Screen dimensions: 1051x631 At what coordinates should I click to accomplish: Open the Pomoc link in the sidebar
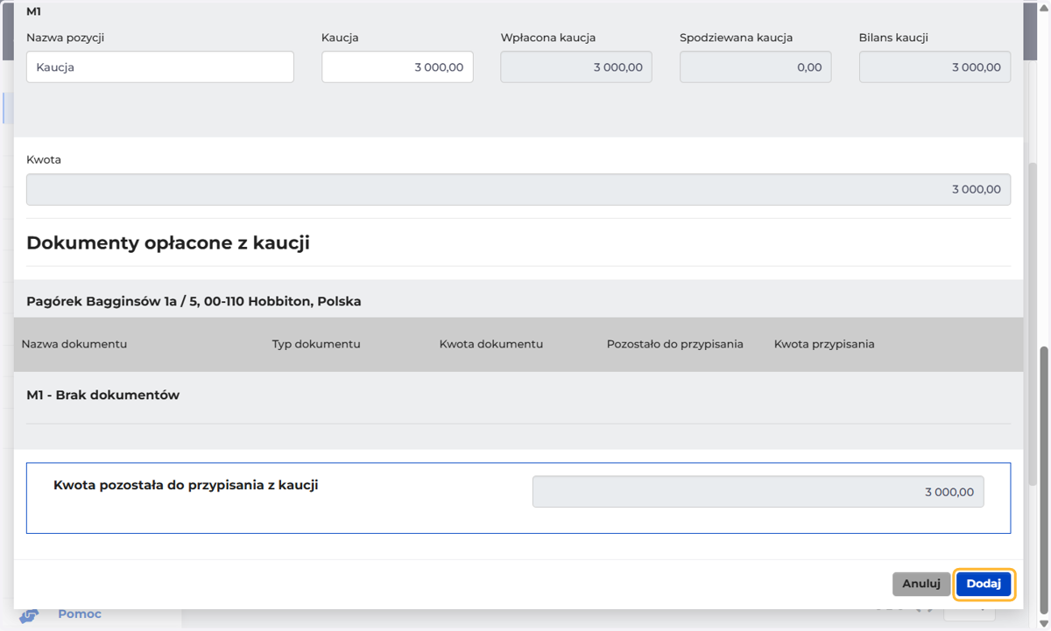pos(80,614)
